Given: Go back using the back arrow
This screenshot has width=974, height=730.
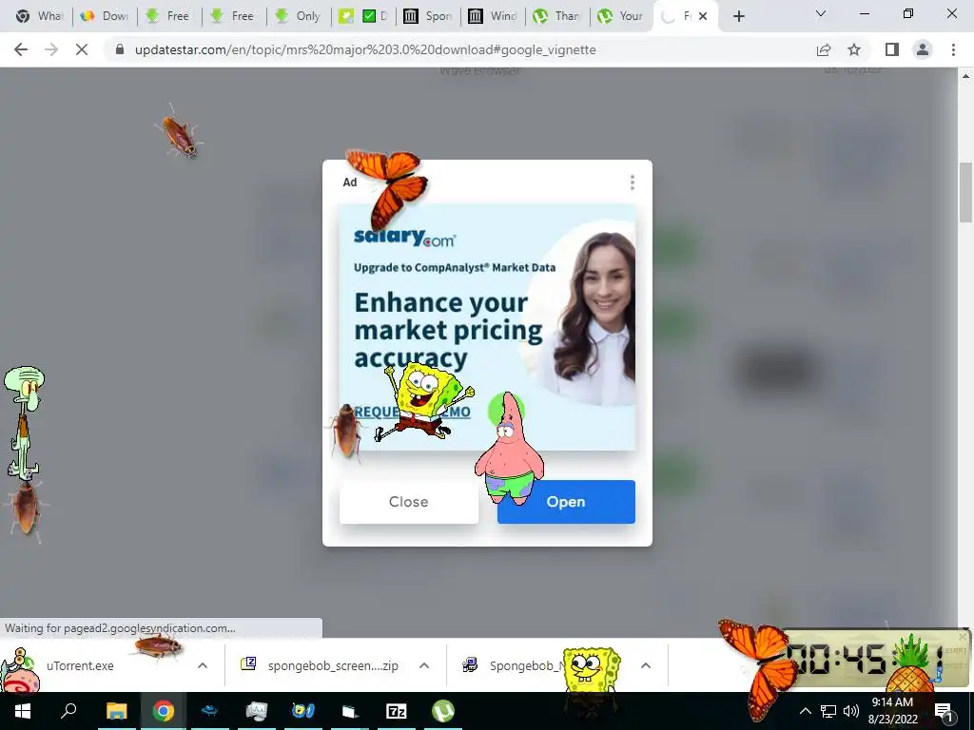Looking at the screenshot, I should click(21, 49).
